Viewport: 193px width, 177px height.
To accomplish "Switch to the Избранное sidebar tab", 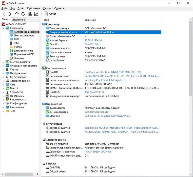I will [x=18, y=19].
